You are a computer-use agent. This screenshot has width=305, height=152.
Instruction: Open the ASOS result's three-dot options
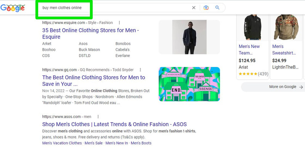point(98,117)
